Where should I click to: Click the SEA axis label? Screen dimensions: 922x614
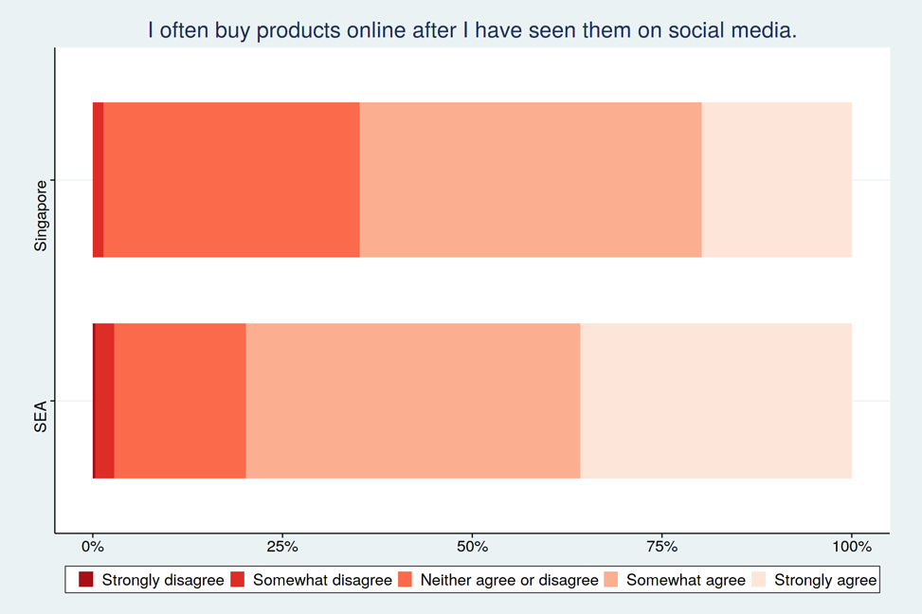tap(40, 417)
